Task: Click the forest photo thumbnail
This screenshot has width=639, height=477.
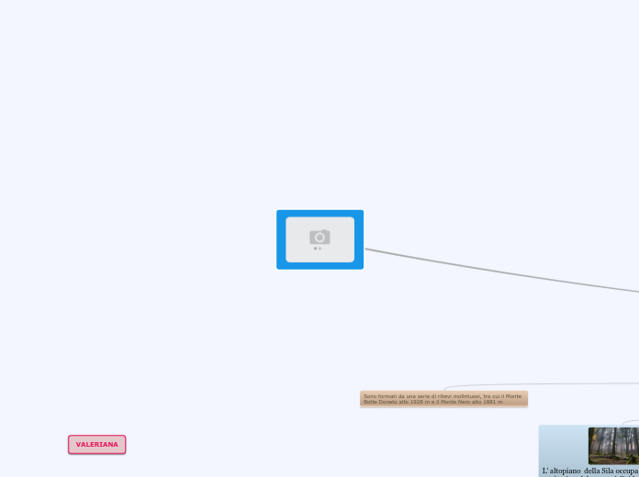Action: tap(613, 446)
